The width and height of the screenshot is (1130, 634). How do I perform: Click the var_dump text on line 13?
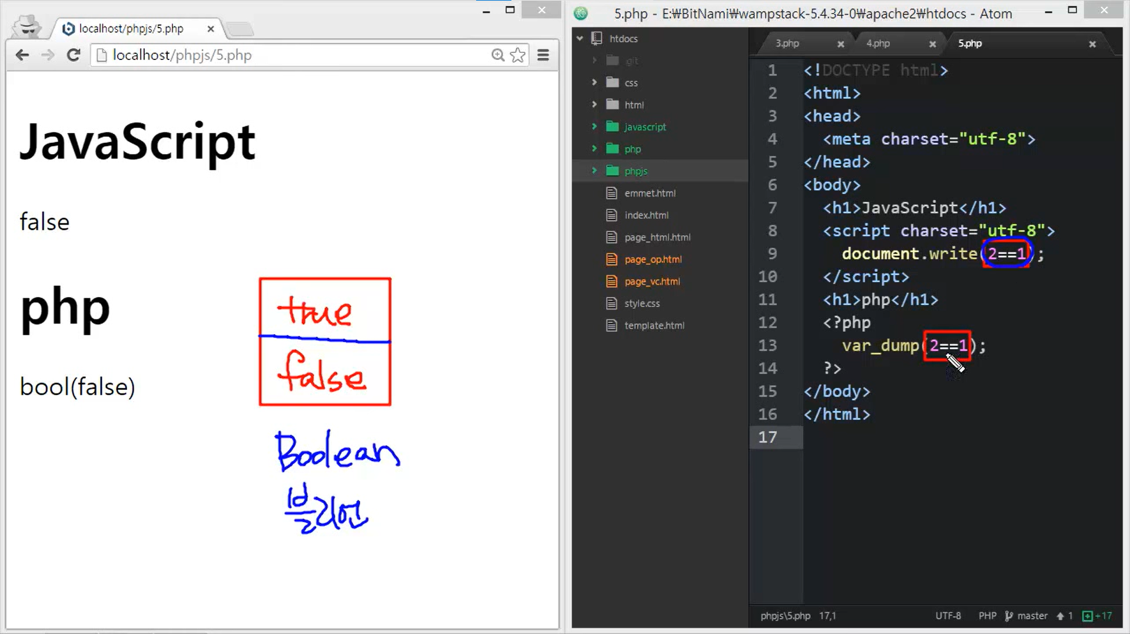tap(880, 346)
